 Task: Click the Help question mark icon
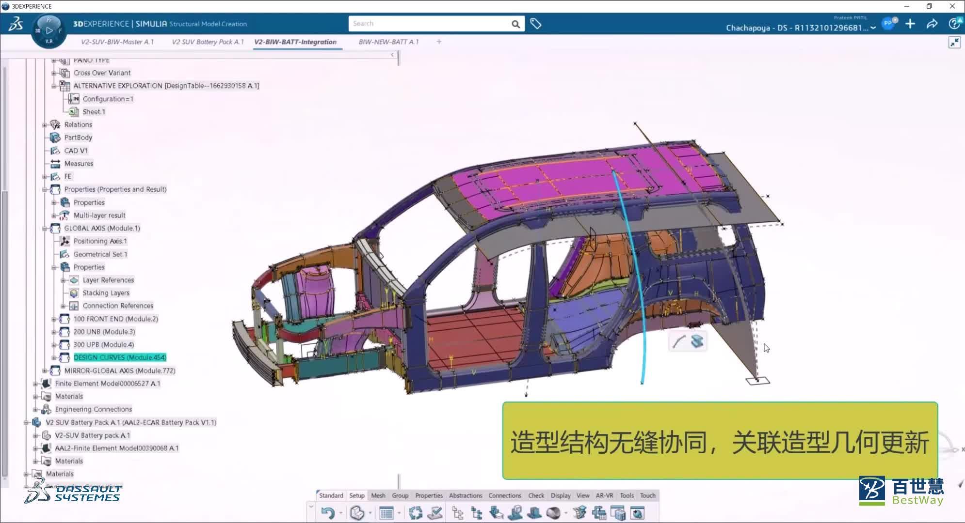pos(953,23)
